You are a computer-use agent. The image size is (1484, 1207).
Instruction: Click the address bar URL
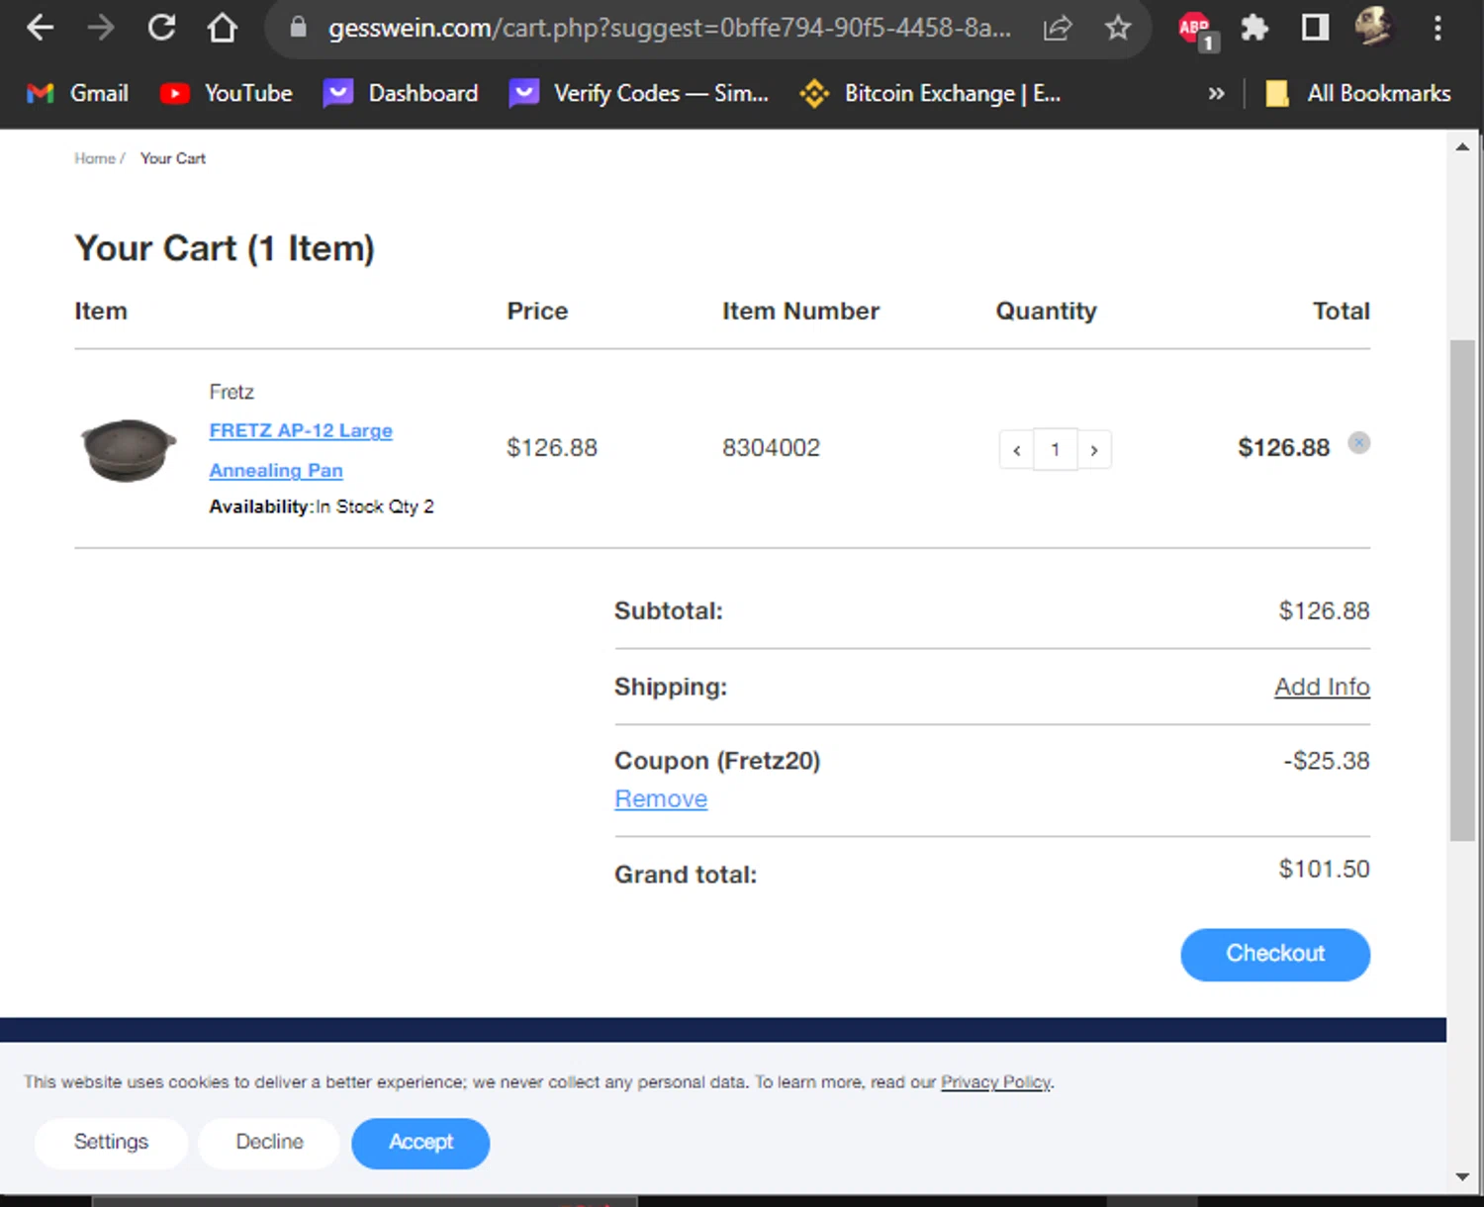click(x=670, y=28)
